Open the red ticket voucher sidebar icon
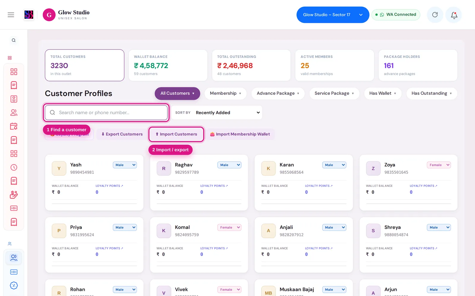 pos(14,208)
